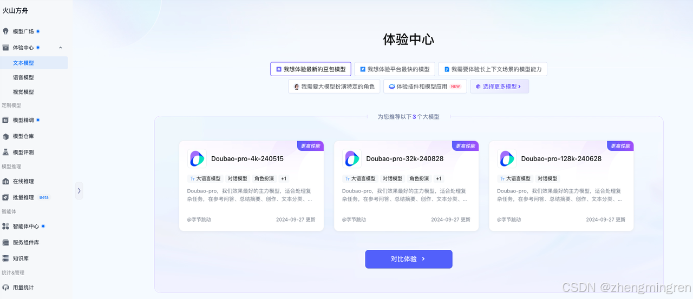The width and height of the screenshot is (693, 299).
Task: Click 角色扮演 tag on Doubao-pro-32k-240828
Action: click(419, 178)
